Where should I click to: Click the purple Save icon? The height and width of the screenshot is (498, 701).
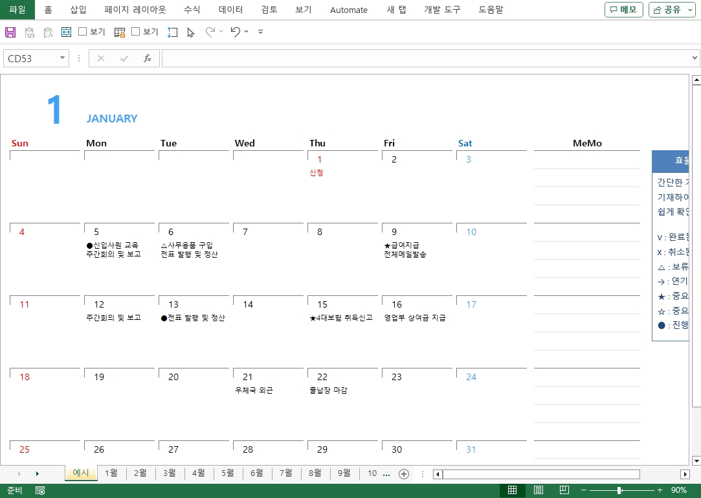click(10, 32)
